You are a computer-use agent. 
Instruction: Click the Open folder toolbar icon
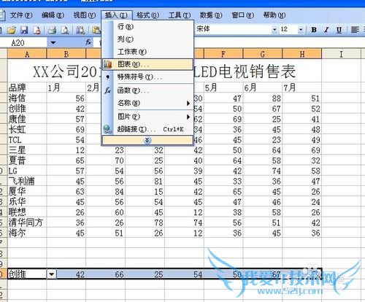pos(12,30)
